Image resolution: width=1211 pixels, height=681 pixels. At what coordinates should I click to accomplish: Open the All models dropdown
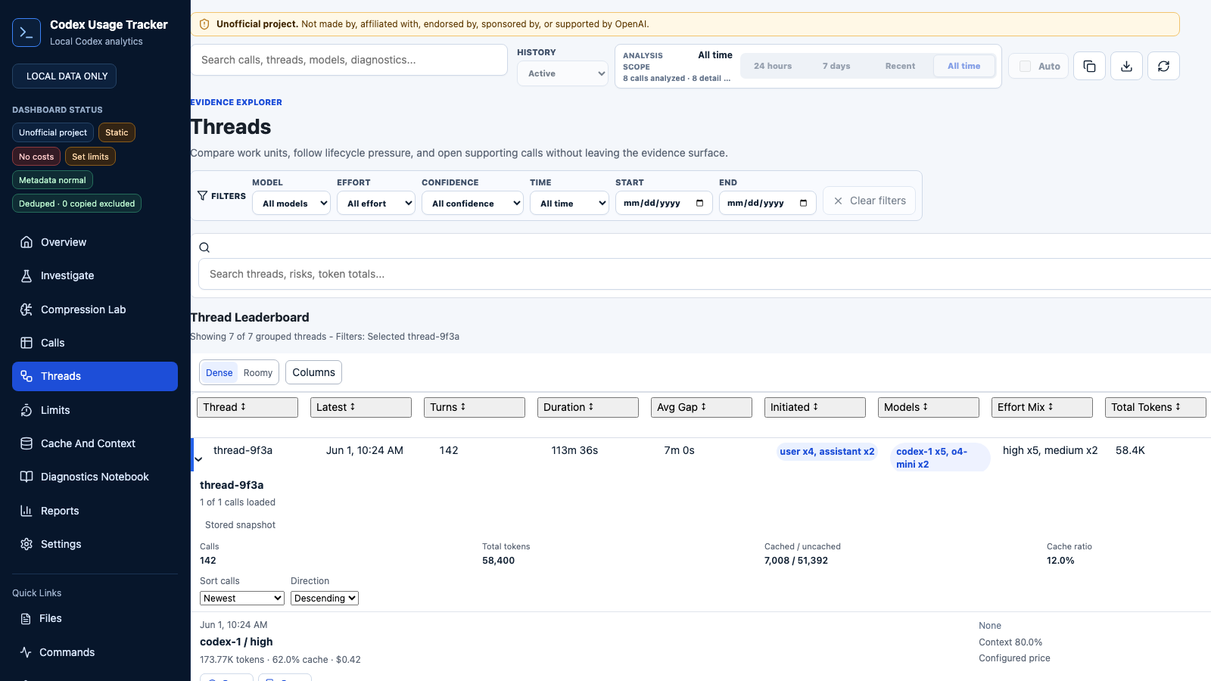(291, 204)
